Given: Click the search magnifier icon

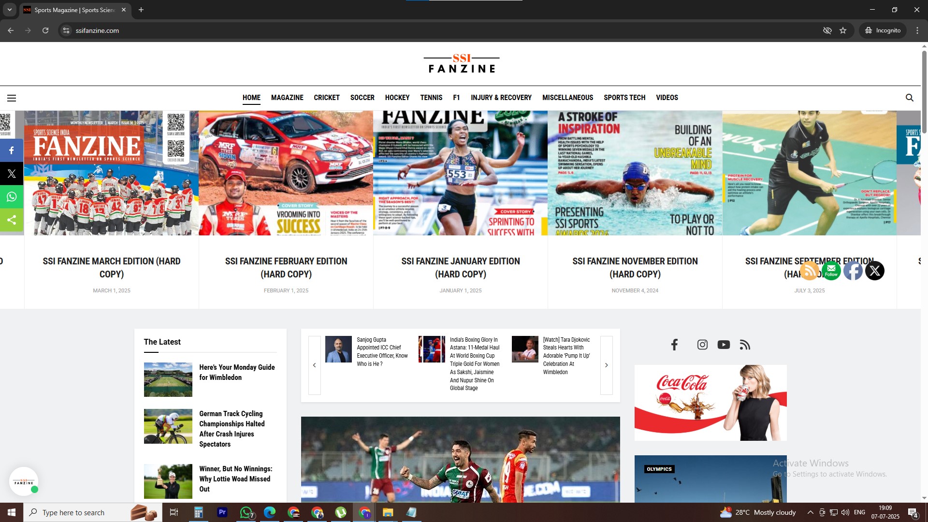Looking at the screenshot, I should [909, 98].
